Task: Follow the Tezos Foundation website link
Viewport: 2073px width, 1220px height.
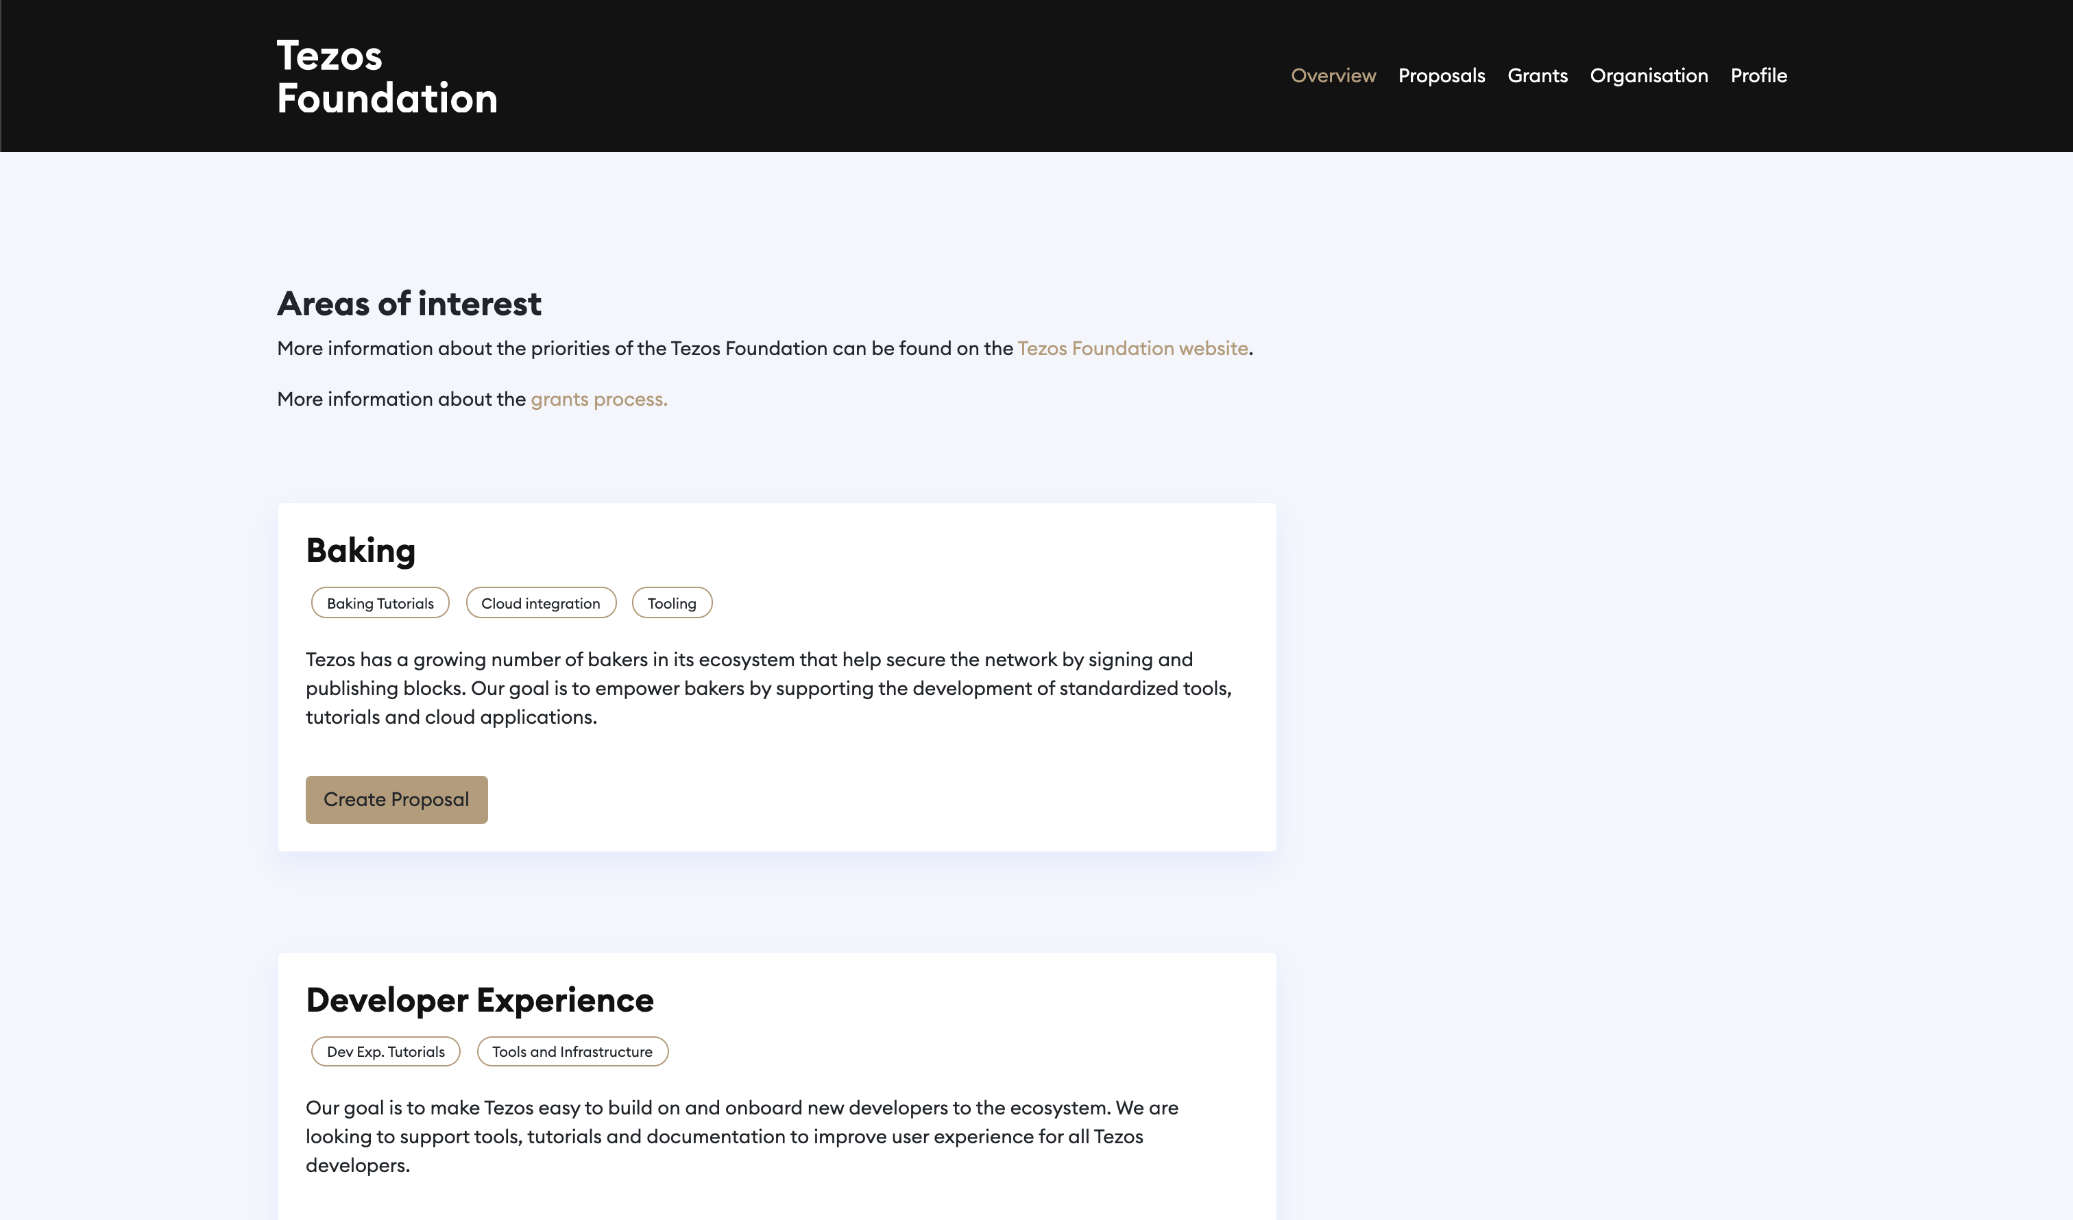Action: point(1132,349)
